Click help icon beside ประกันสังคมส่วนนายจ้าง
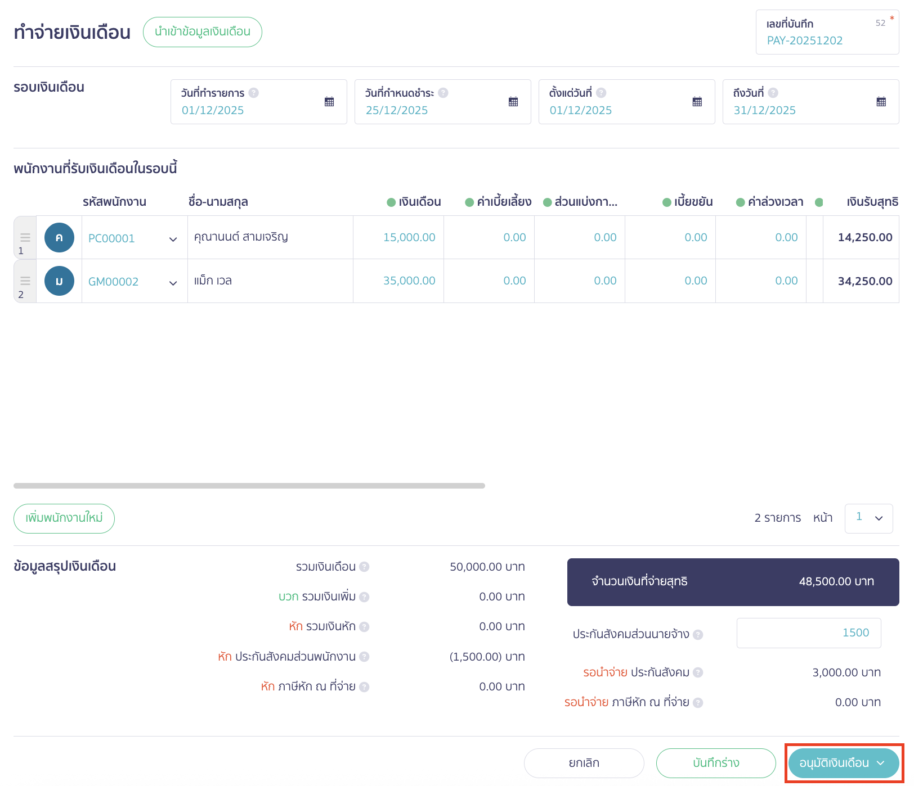 (x=698, y=635)
